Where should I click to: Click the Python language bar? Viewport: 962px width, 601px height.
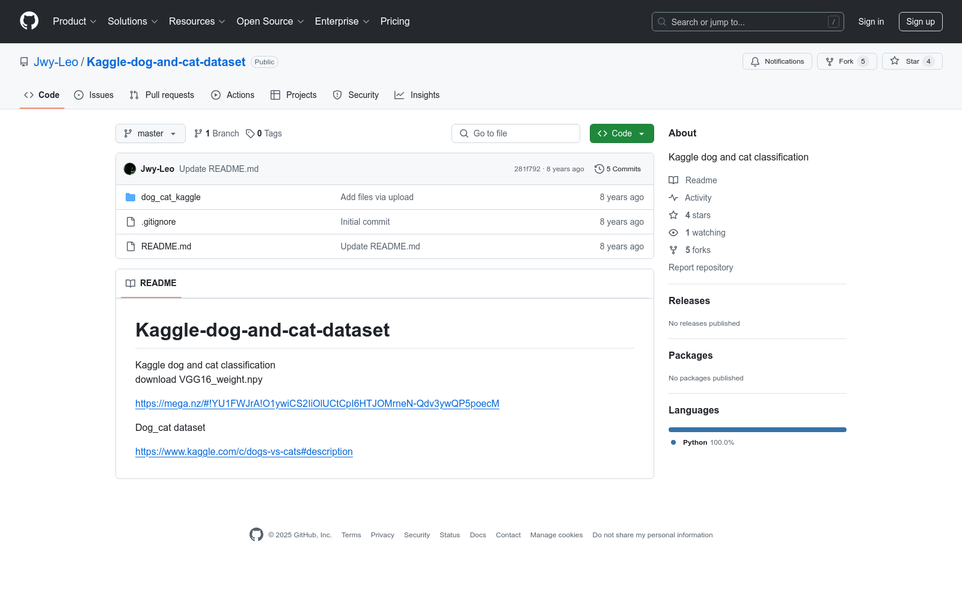pyautogui.click(x=758, y=430)
